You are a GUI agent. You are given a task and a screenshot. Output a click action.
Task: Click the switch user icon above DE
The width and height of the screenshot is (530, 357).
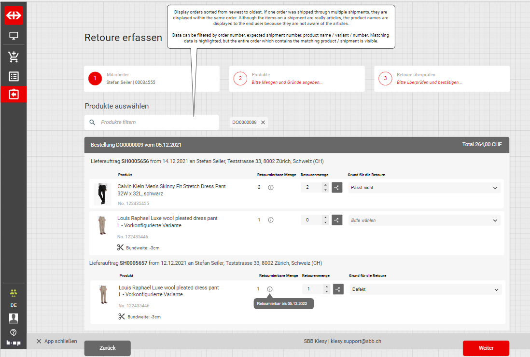pos(14,293)
